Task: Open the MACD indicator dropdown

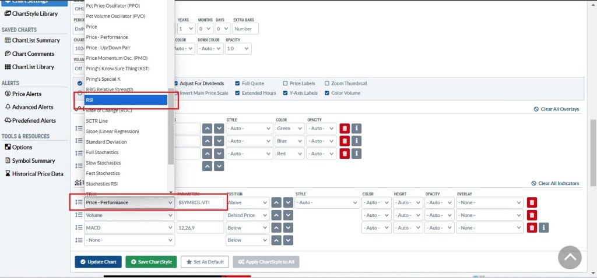Action: [129, 227]
